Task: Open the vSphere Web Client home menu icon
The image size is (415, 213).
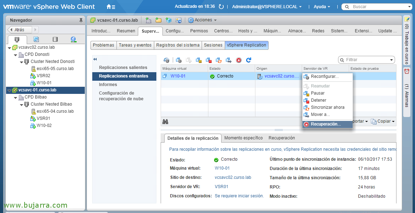Action: [x=111, y=7]
